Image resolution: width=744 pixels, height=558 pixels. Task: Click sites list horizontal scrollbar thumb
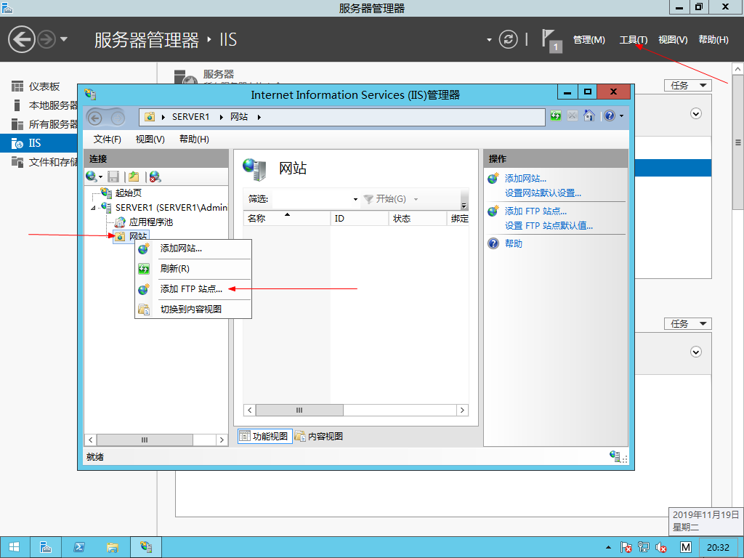[x=299, y=410]
